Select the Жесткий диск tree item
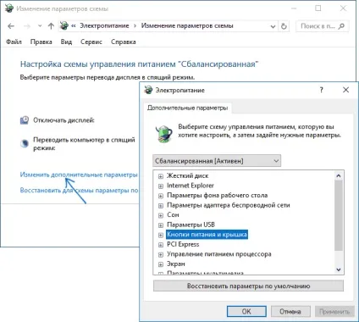The image size is (359, 322). tap(188, 175)
